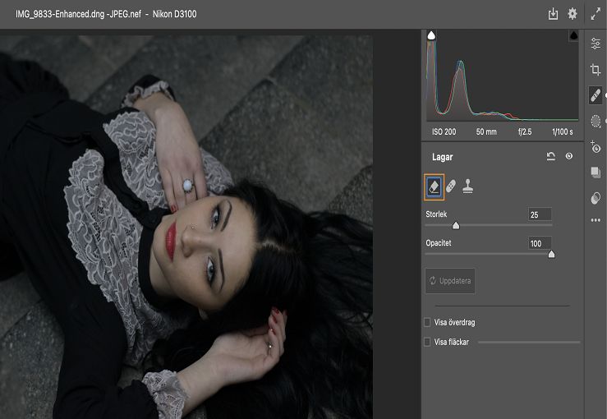Click the portrait photo in the preview

pyautogui.click(x=186, y=228)
